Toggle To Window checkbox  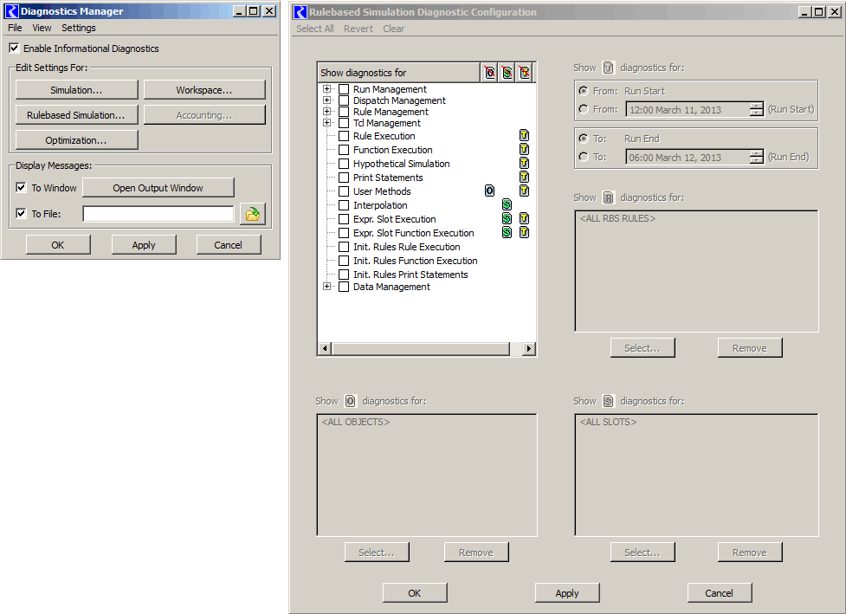point(21,187)
